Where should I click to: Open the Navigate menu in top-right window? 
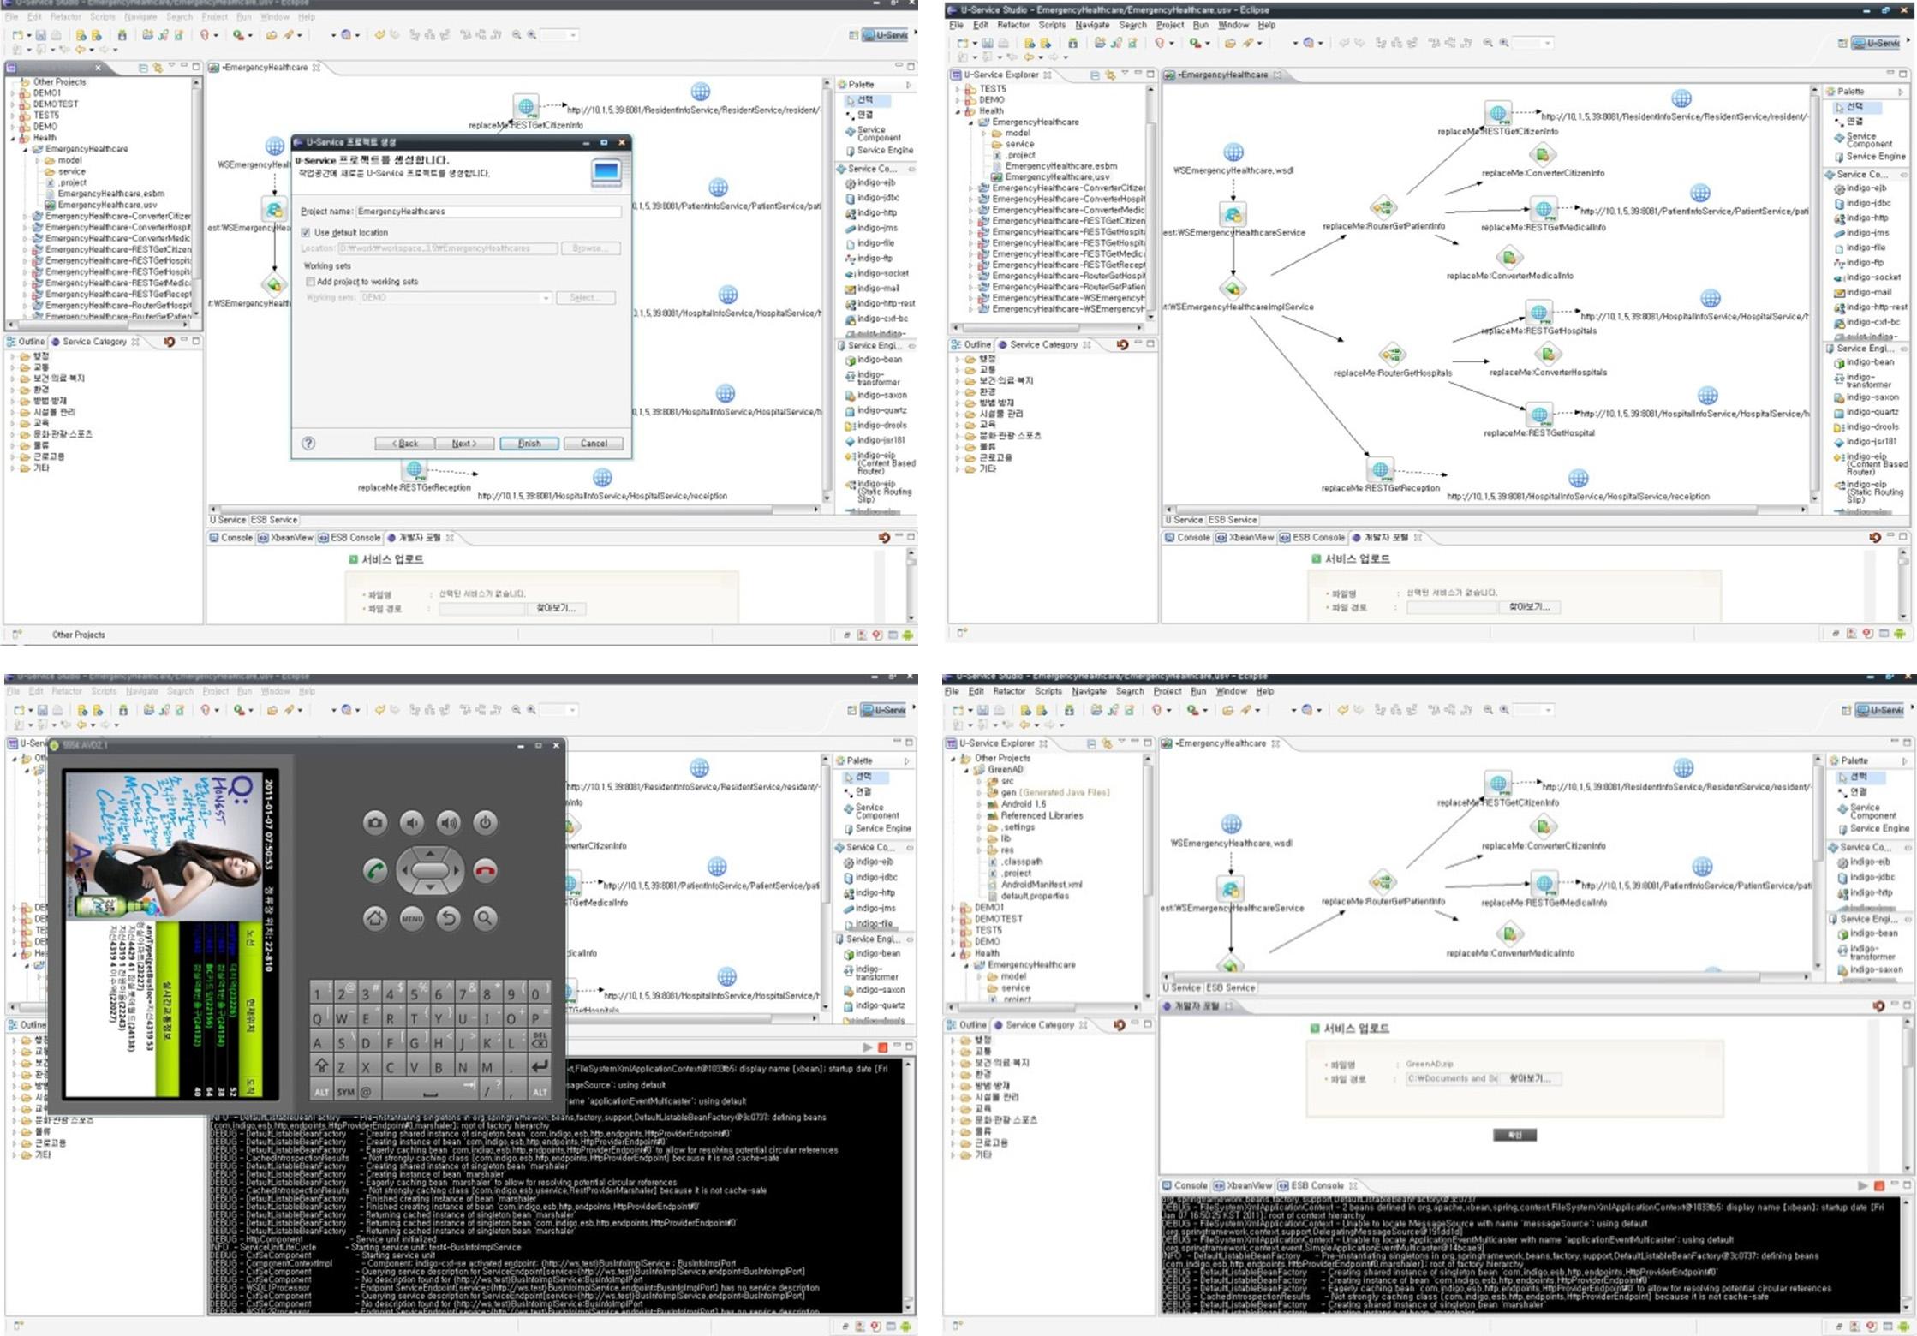click(x=1092, y=25)
